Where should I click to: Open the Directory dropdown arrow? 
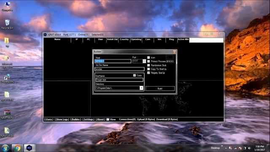point(141,88)
